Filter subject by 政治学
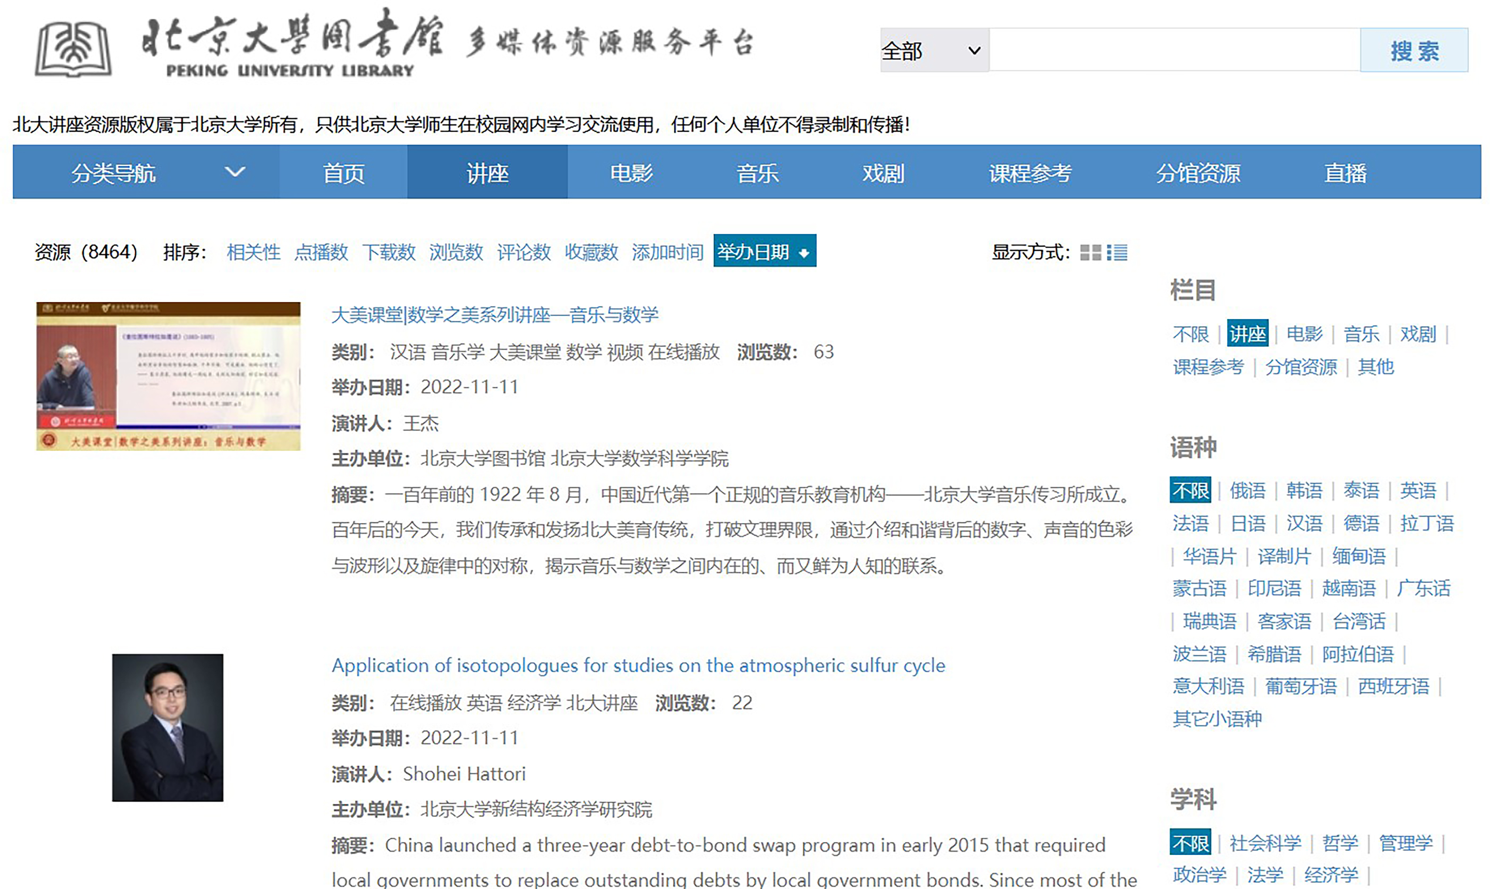This screenshot has height=889, width=1490. point(1199,875)
